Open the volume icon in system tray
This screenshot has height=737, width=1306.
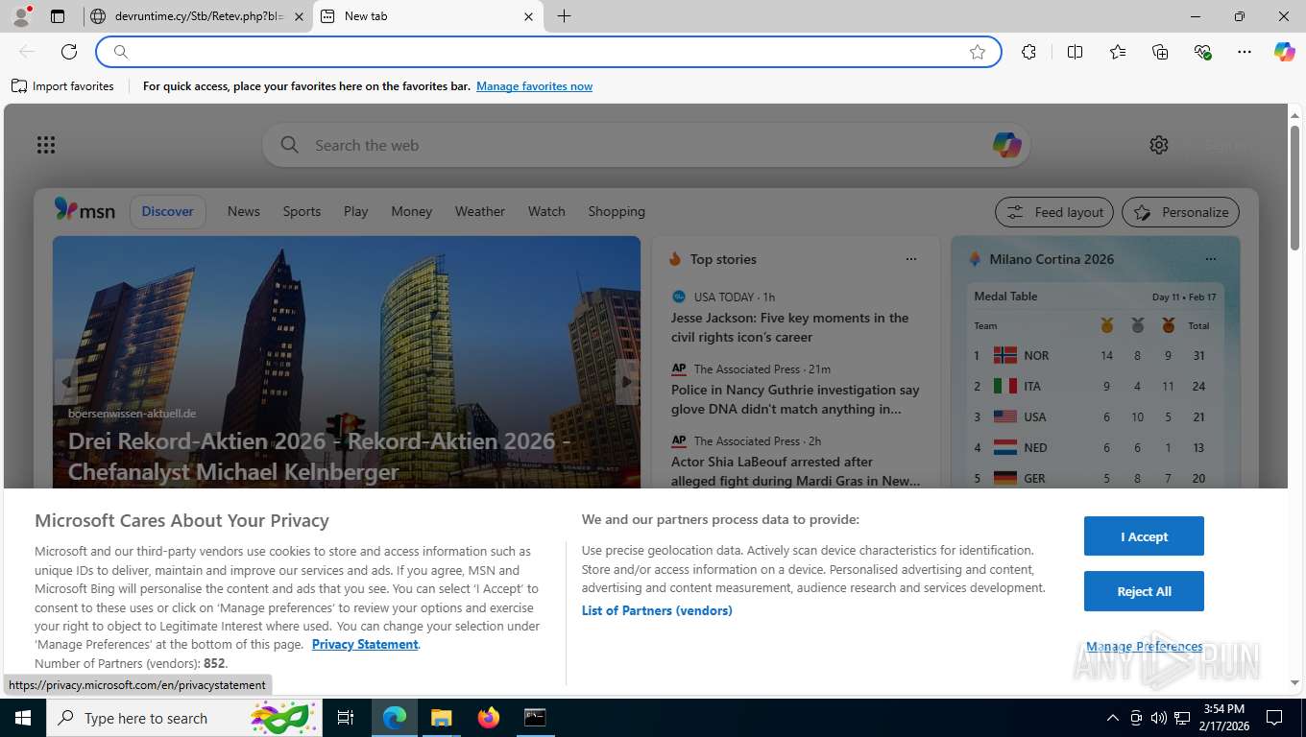(x=1159, y=718)
